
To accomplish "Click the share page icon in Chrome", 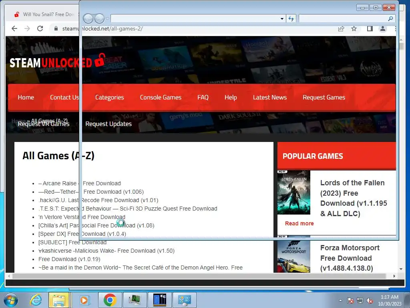I will point(341,28).
